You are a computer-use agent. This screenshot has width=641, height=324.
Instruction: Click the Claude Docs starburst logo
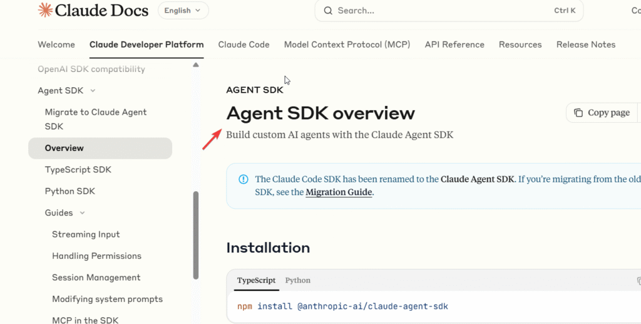point(45,10)
